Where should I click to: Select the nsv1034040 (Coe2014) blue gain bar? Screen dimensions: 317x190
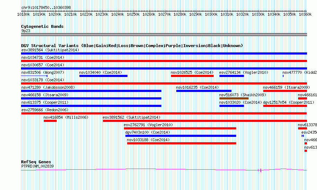[103, 76]
